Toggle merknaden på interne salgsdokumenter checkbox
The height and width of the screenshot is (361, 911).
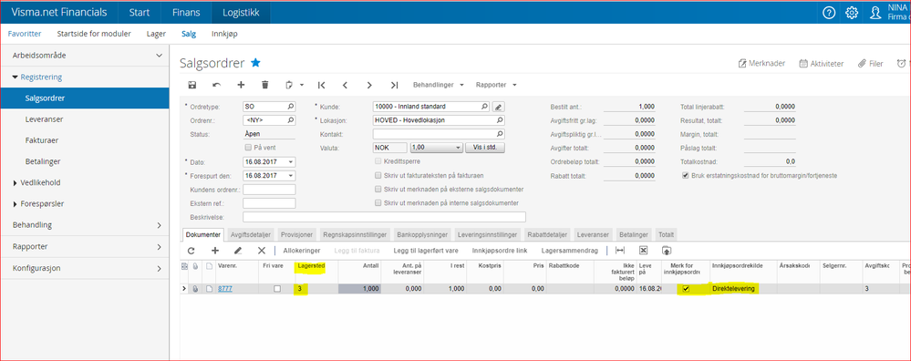click(x=378, y=203)
